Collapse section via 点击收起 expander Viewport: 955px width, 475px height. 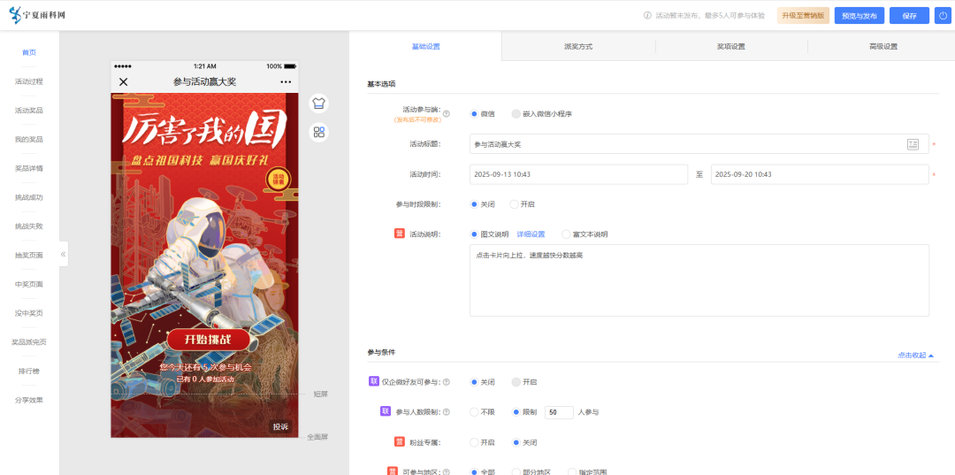pyautogui.click(x=915, y=355)
